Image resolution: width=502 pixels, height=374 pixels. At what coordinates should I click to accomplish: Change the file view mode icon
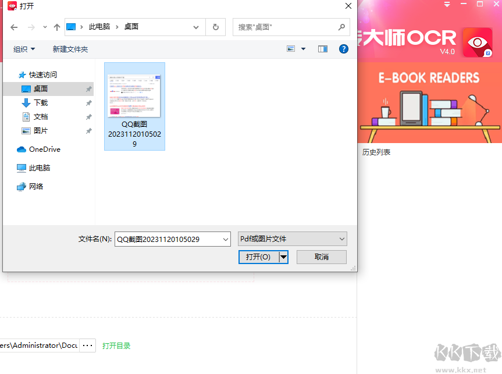tap(291, 49)
